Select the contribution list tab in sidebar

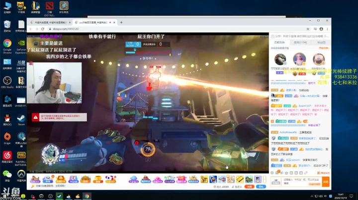279,43
